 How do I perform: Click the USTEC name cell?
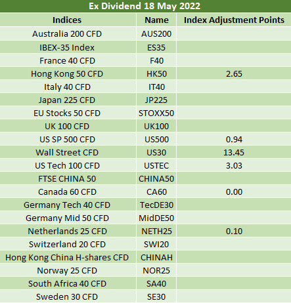(156, 166)
